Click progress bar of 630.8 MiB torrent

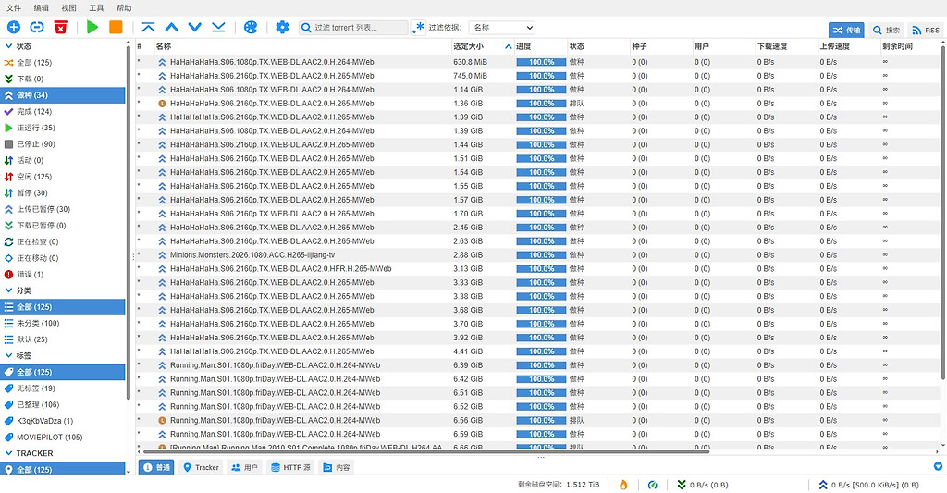541,62
